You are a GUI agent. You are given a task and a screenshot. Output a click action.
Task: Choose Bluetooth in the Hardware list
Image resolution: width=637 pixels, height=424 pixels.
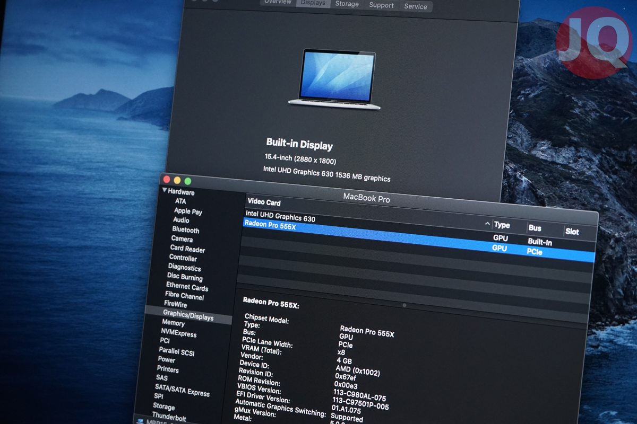(x=186, y=229)
